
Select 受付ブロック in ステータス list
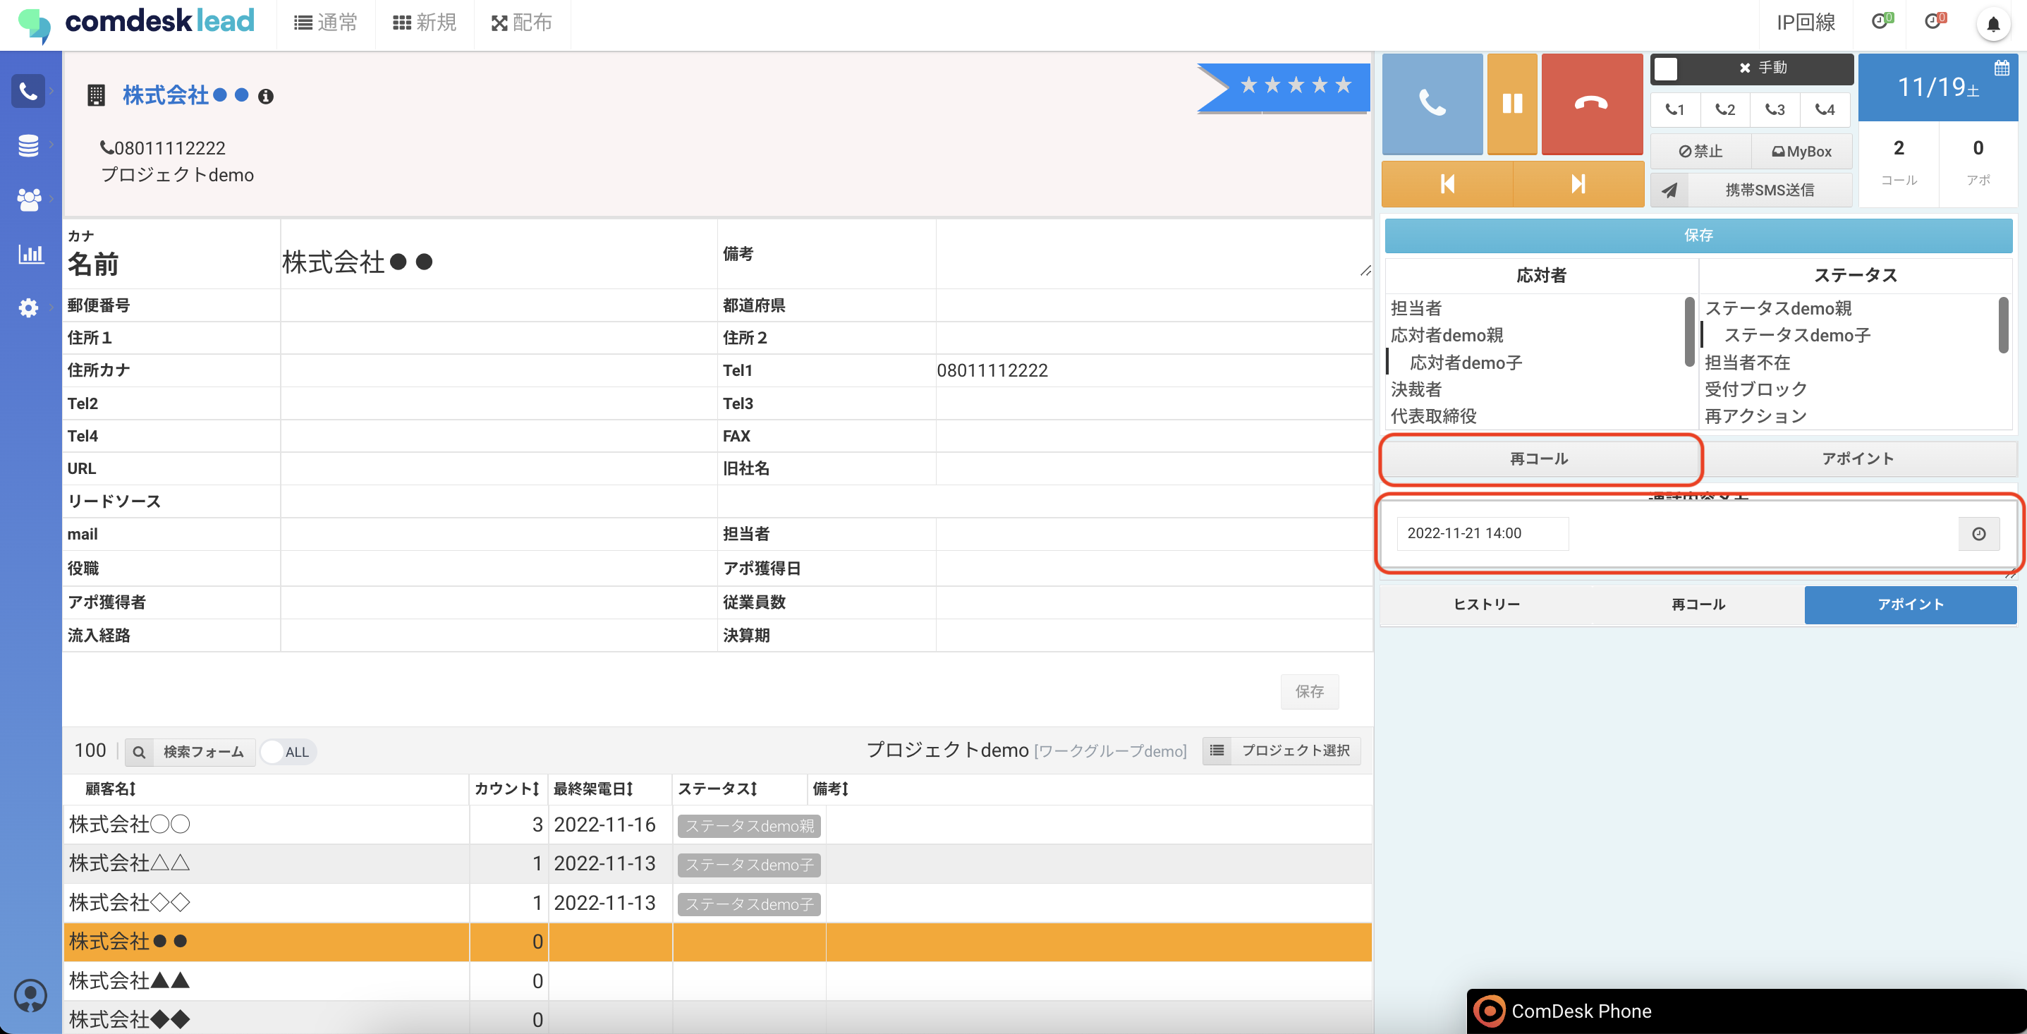(1755, 389)
